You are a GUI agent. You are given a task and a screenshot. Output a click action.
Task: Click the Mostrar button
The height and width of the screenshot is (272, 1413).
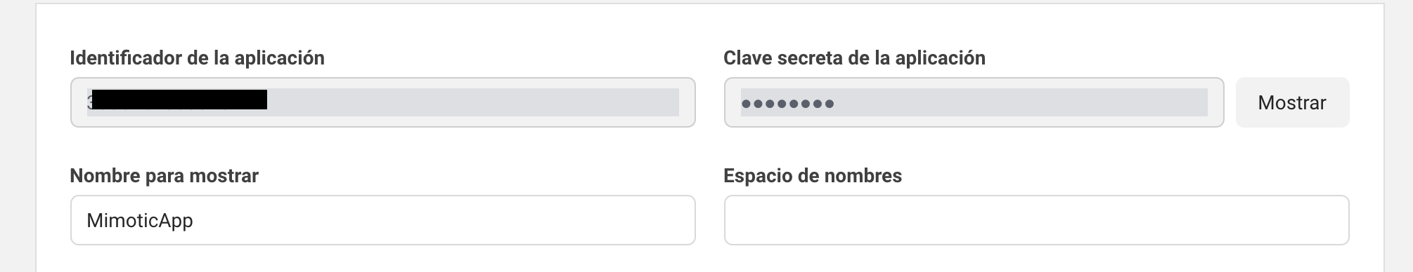(1292, 102)
